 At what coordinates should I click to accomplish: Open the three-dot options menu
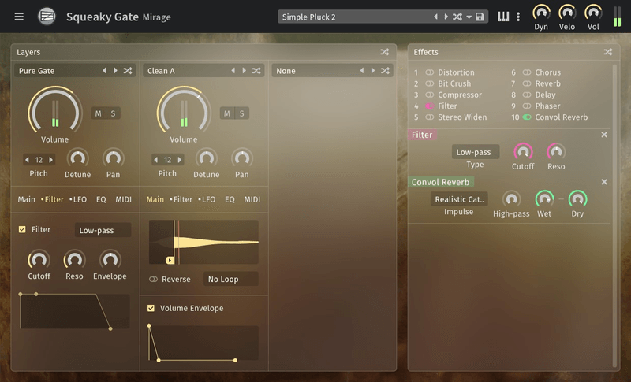point(518,17)
